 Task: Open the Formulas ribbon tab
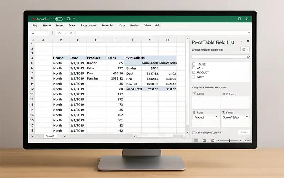click(108, 26)
